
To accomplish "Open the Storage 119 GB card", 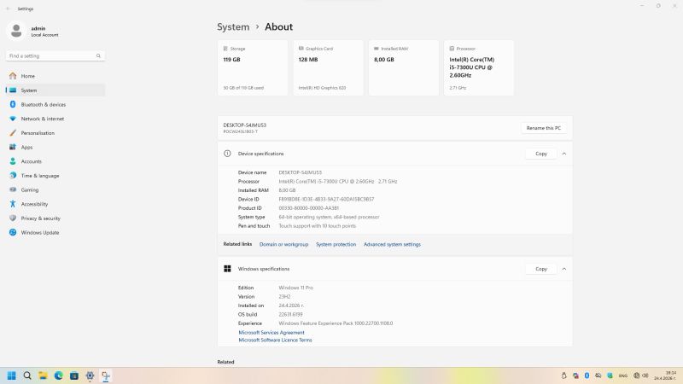I will [253, 68].
